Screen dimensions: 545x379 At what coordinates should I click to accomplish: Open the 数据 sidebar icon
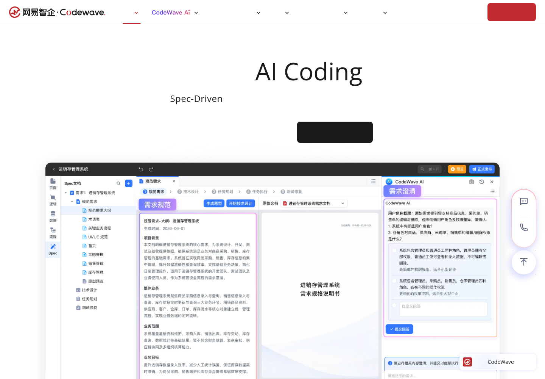point(53,216)
